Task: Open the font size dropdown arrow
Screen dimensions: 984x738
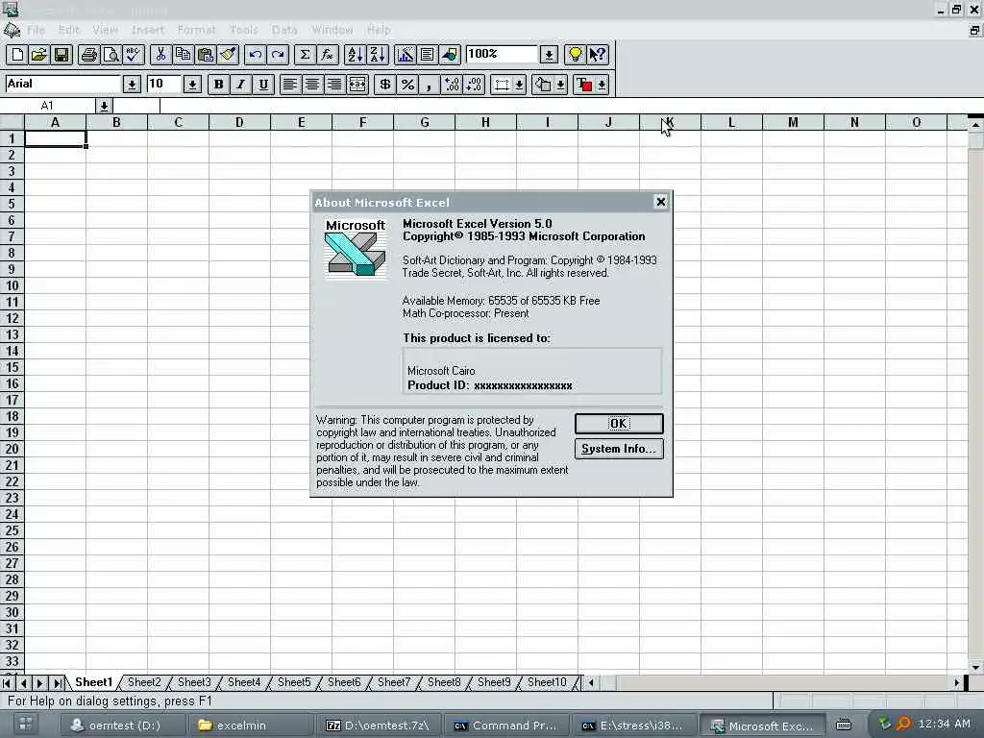Action: 192,85
